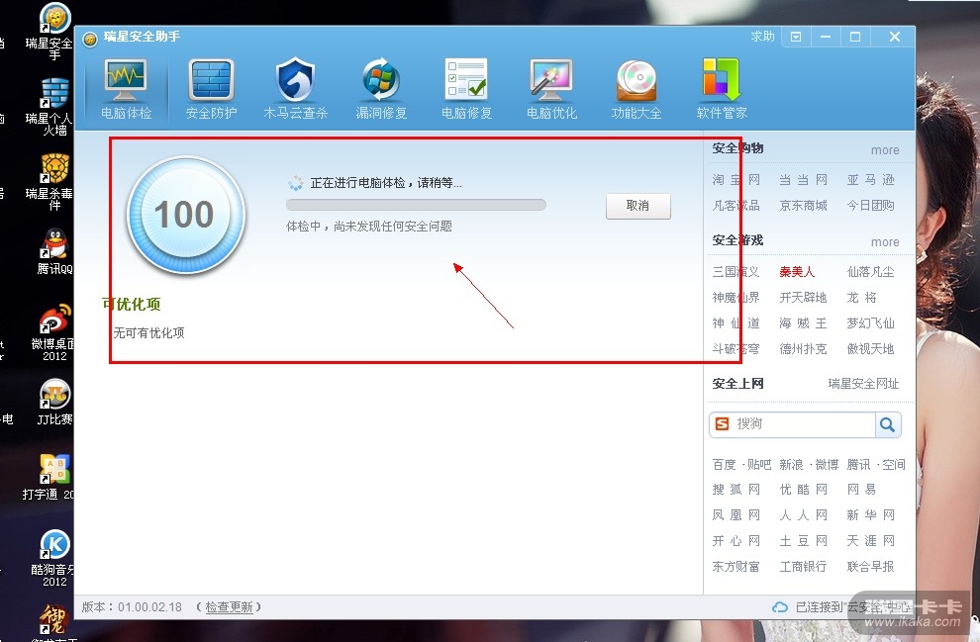Open the 龙将 game link
The image size is (980, 642).
click(862, 298)
